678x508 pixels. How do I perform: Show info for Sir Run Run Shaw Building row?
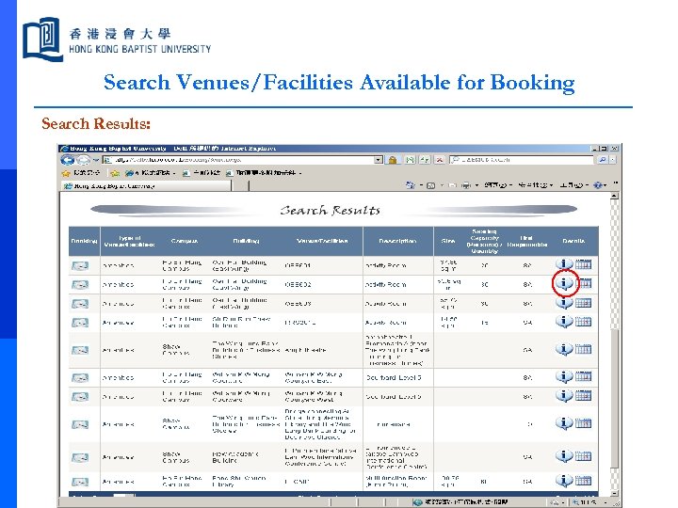click(x=564, y=322)
